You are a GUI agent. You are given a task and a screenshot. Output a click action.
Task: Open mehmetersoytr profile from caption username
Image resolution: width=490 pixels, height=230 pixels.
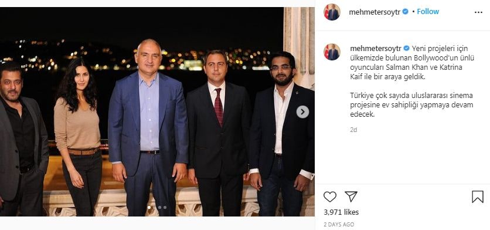click(x=376, y=49)
